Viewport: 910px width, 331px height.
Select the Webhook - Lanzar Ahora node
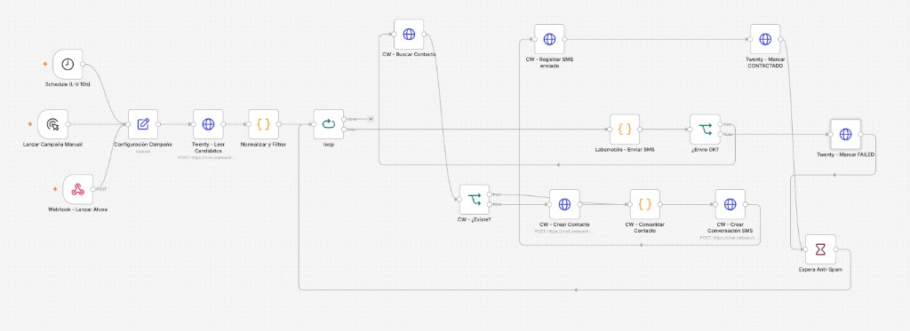pyautogui.click(x=78, y=189)
